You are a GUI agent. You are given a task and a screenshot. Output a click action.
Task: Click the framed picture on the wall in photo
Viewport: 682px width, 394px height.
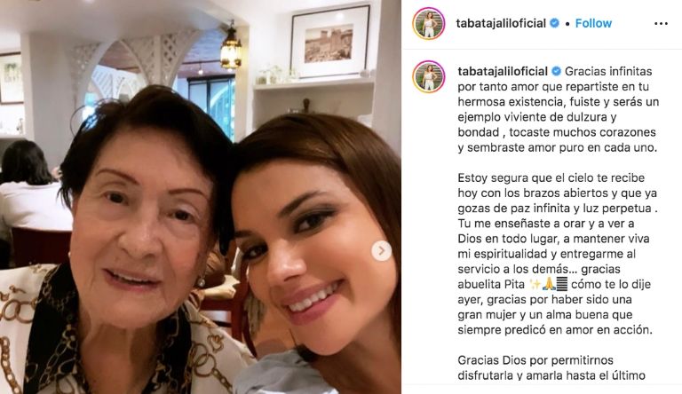coord(329,42)
